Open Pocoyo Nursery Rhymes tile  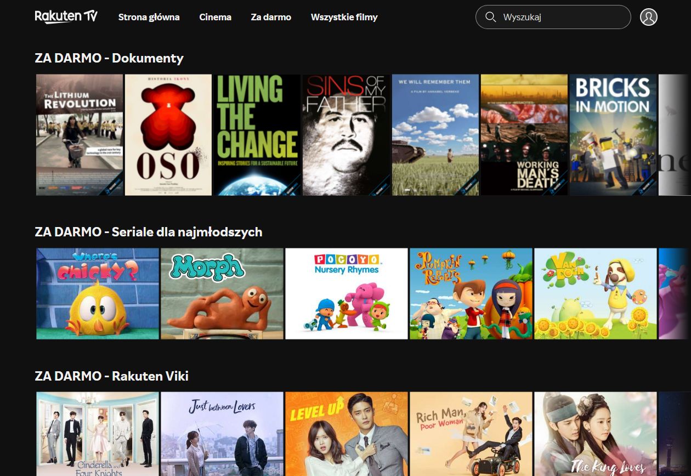pyautogui.click(x=347, y=294)
